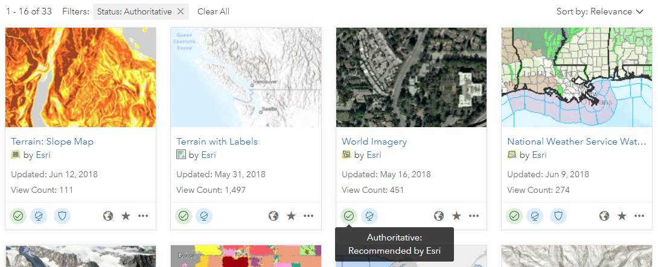Remove the Status: Authoritative filter chip
Image resolution: width=658 pixels, height=267 pixels.
pos(180,11)
